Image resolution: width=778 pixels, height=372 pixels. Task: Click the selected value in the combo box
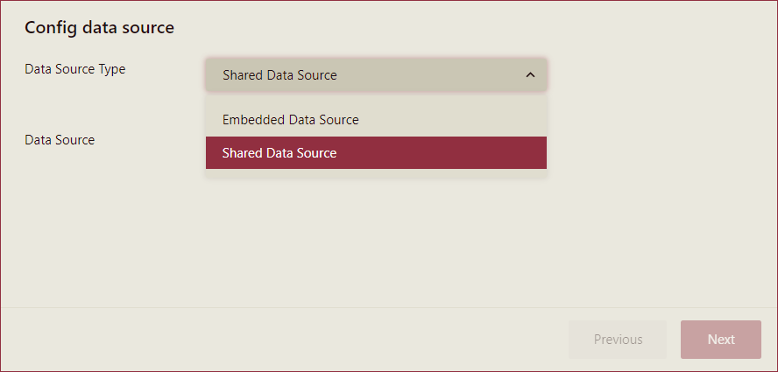click(279, 75)
